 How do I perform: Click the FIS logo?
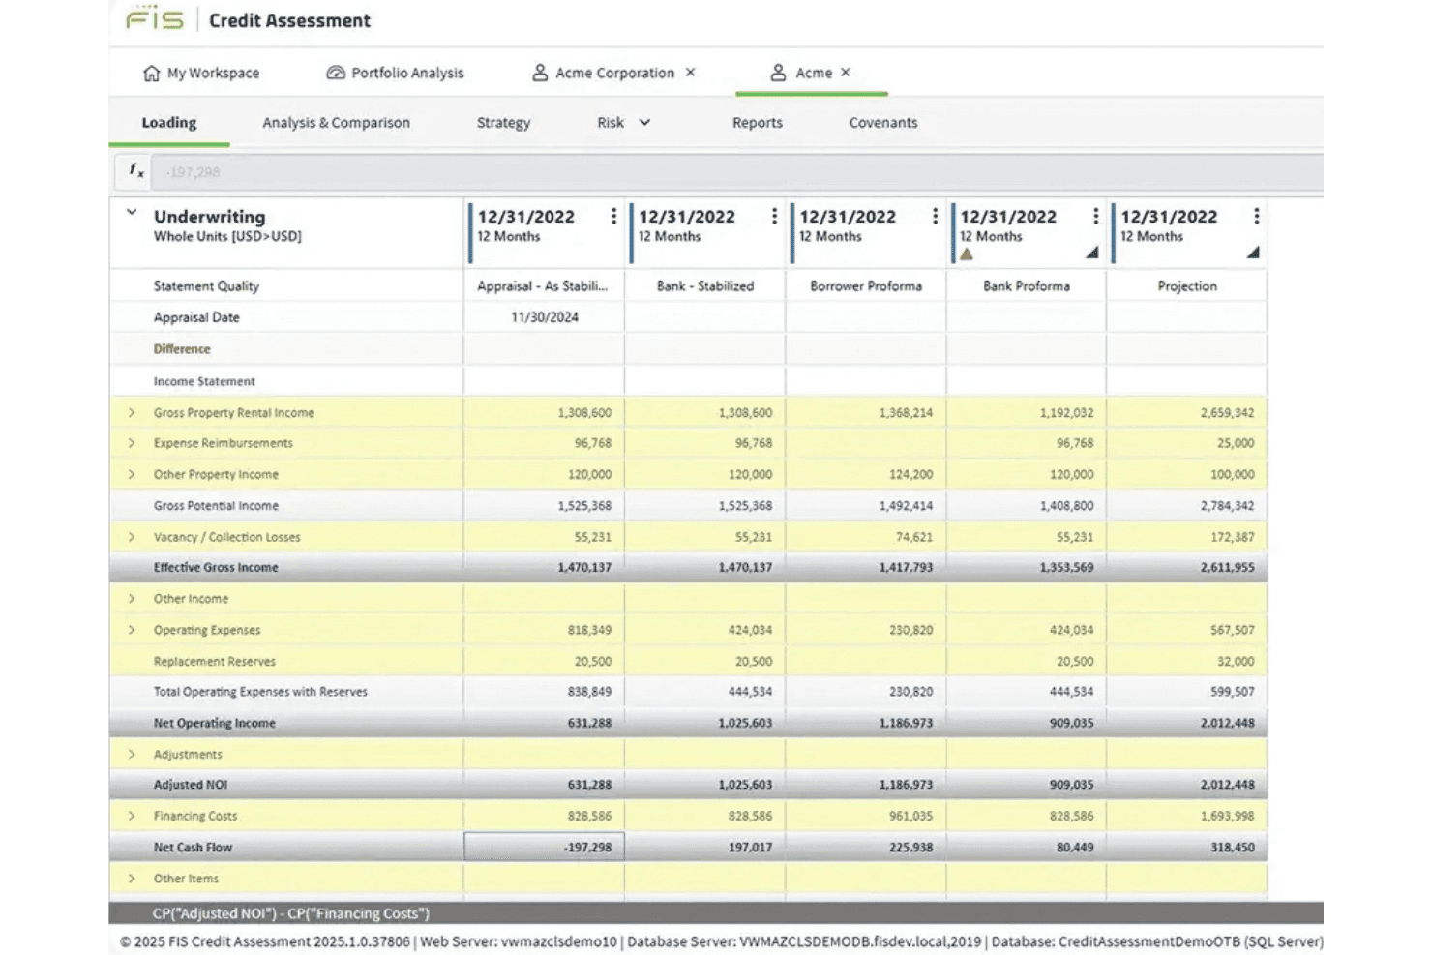(155, 19)
